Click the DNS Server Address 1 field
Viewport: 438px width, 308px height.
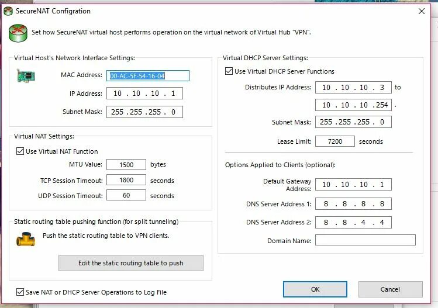click(x=353, y=204)
